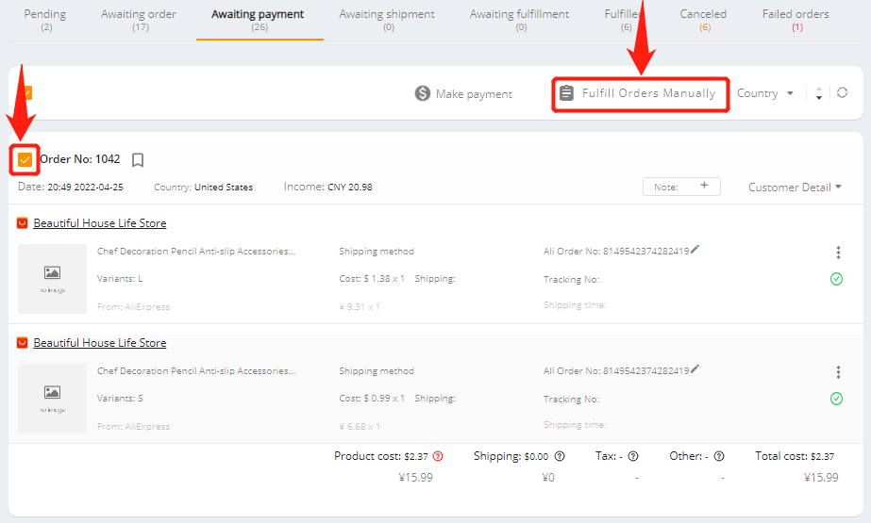
Task: Open three-dot menu for Variants S item
Action: pyautogui.click(x=838, y=372)
